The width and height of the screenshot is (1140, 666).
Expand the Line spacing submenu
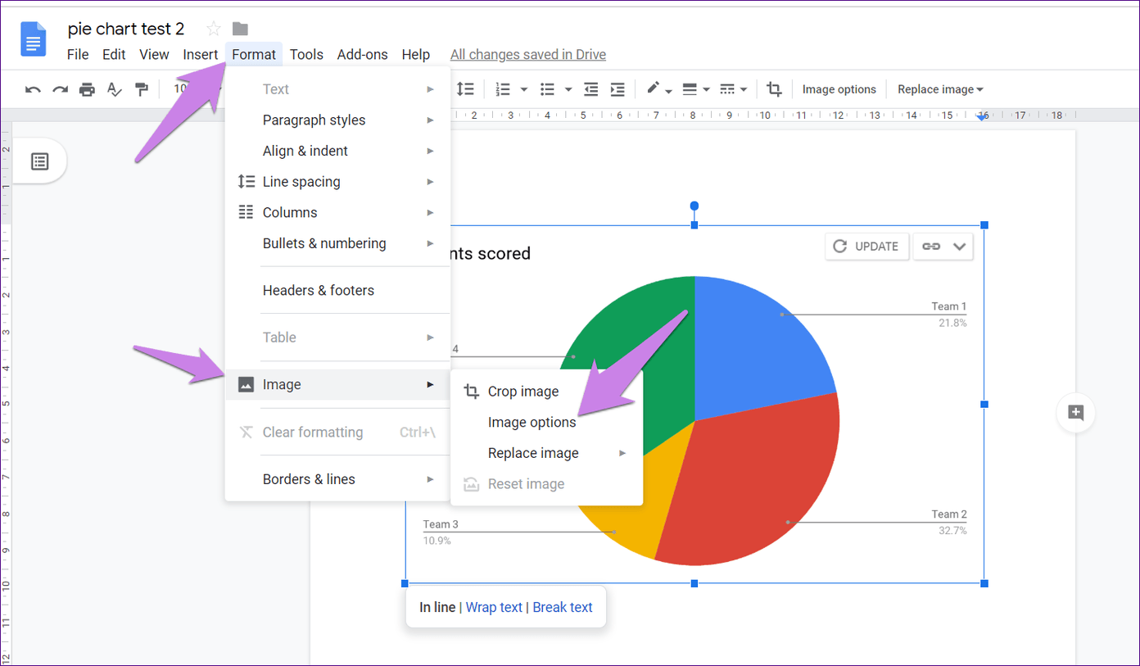pyautogui.click(x=337, y=182)
